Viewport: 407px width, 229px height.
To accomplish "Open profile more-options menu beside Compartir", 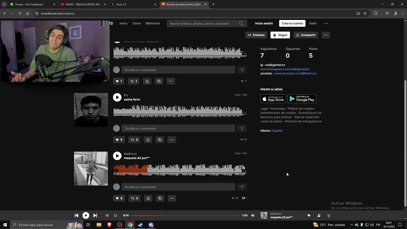I will [326, 35].
